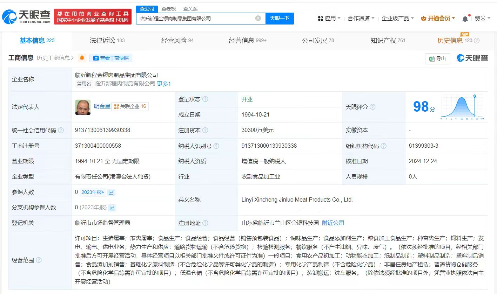
Task: Expand the 应用 dropdown menu
Action: click(329, 18)
